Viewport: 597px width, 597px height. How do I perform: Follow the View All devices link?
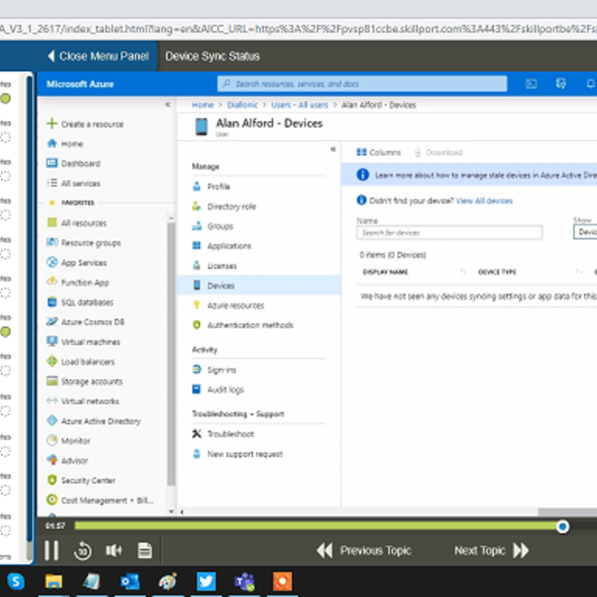tap(484, 201)
